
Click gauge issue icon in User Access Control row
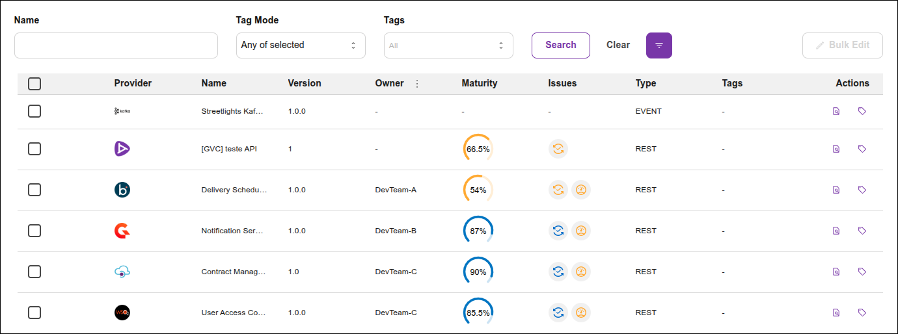(x=581, y=313)
